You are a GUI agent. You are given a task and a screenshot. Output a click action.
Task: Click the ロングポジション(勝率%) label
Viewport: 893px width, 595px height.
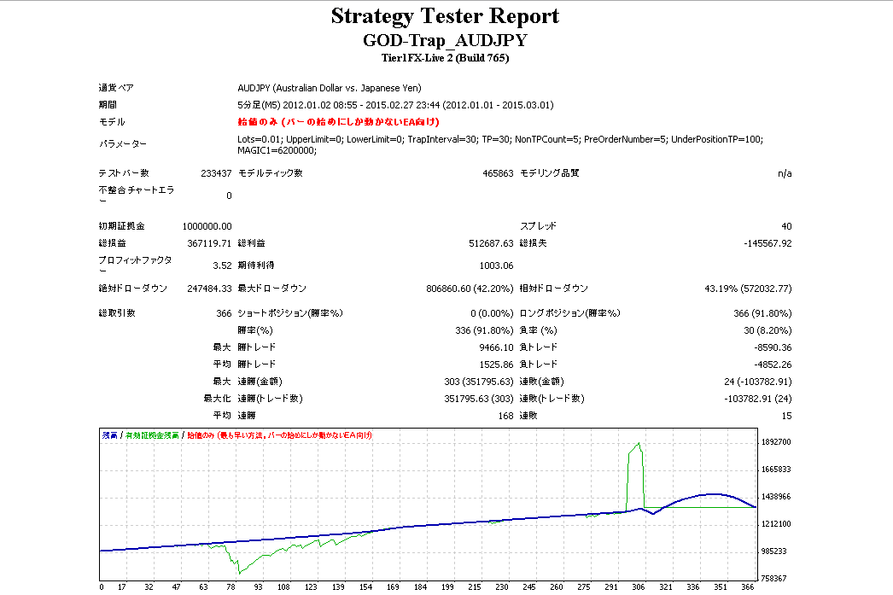pos(569,313)
